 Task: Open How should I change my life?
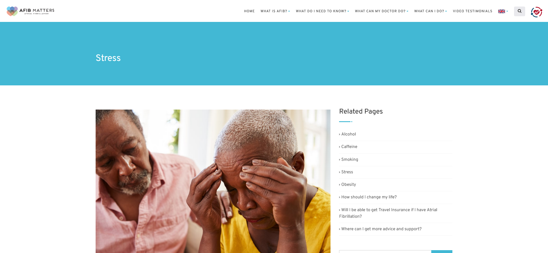369,197
